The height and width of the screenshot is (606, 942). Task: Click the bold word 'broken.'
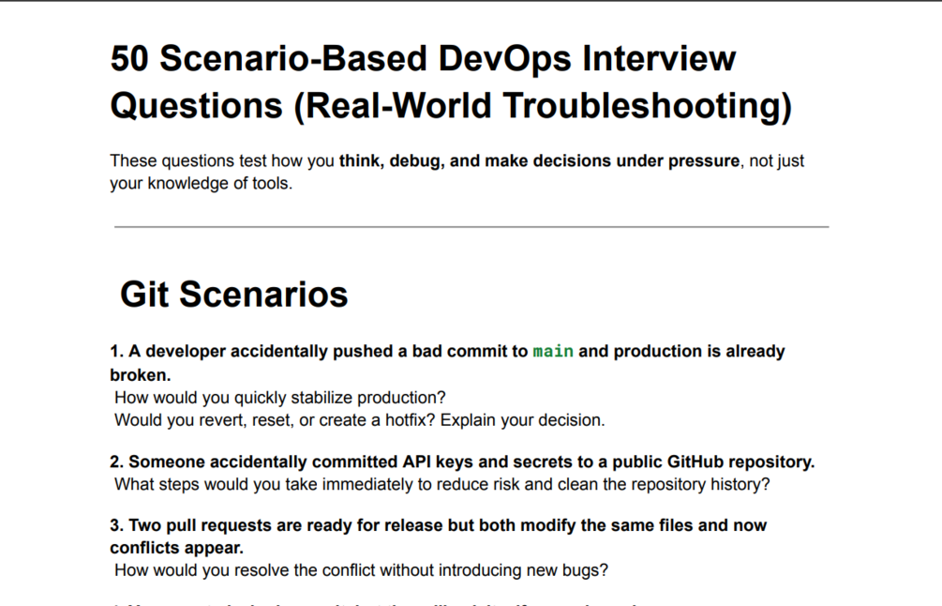(141, 375)
